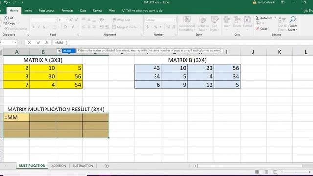
Task: Click Decrease Font Size icon
Action: point(76,20)
